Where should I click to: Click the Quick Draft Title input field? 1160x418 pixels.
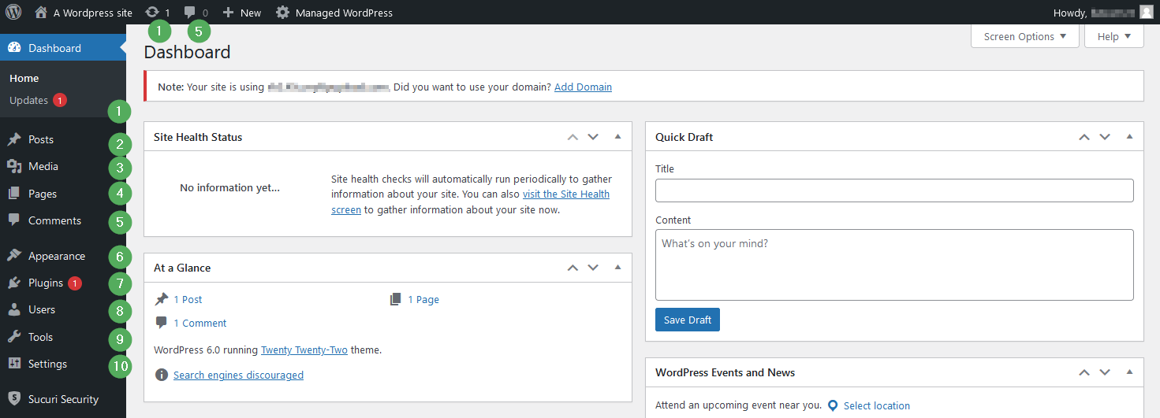pos(894,191)
